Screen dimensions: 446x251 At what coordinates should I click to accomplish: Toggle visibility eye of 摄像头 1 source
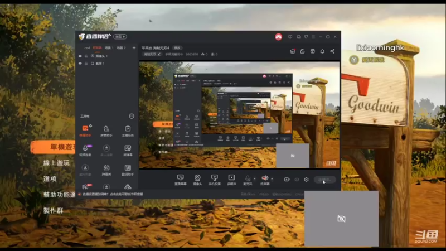80,56
